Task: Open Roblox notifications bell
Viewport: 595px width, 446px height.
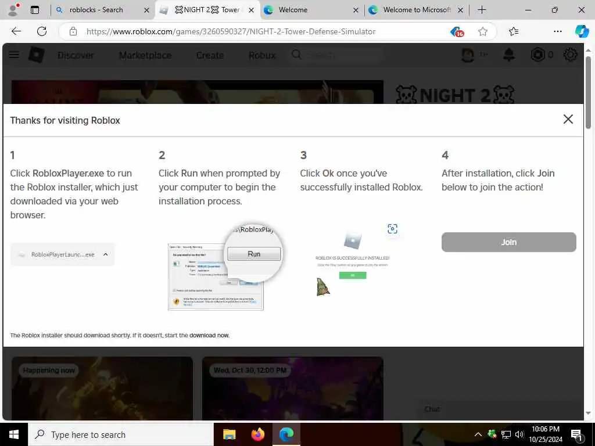Action: click(x=508, y=55)
